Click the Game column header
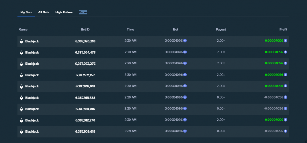Screen dimensions: 307x143 [23, 30]
